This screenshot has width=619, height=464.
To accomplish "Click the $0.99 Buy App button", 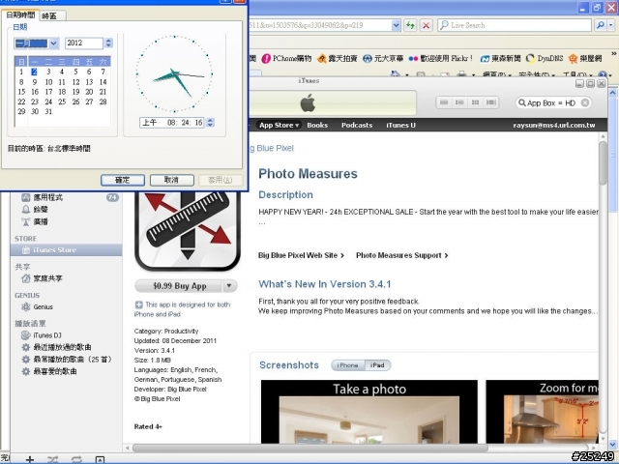I will pyautogui.click(x=179, y=286).
